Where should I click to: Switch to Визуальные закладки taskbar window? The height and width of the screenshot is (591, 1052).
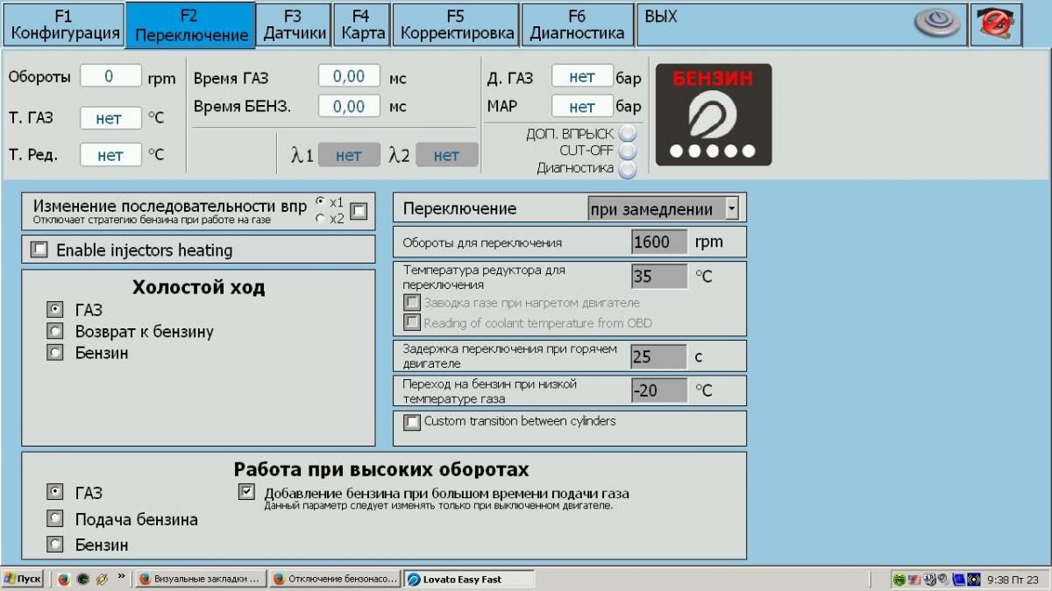click(200, 580)
